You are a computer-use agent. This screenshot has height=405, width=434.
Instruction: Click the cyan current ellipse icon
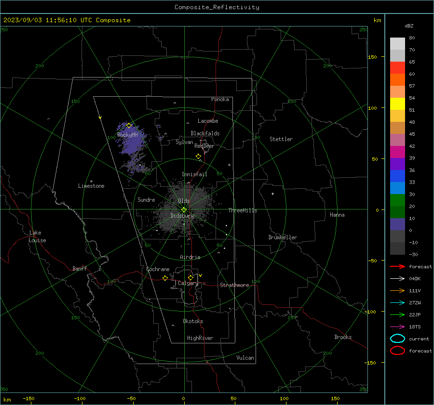point(397,339)
